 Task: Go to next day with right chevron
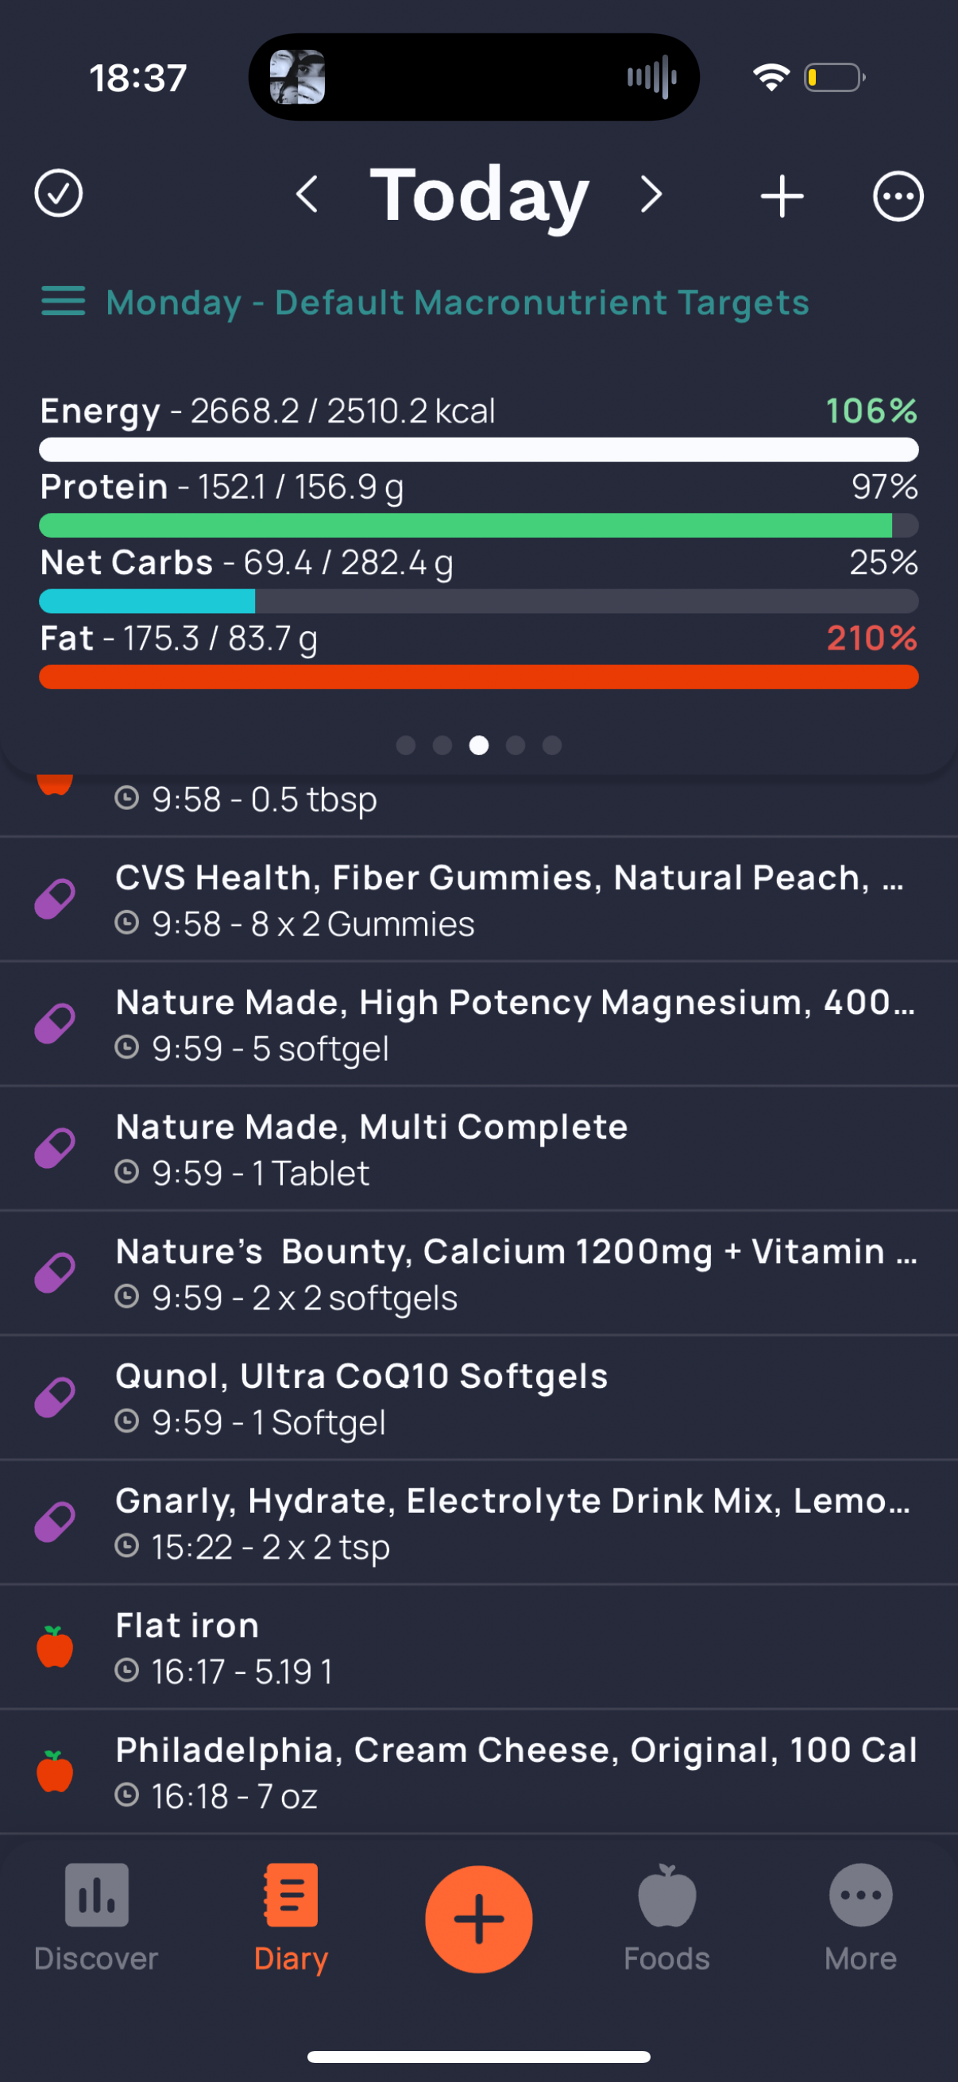(651, 195)
